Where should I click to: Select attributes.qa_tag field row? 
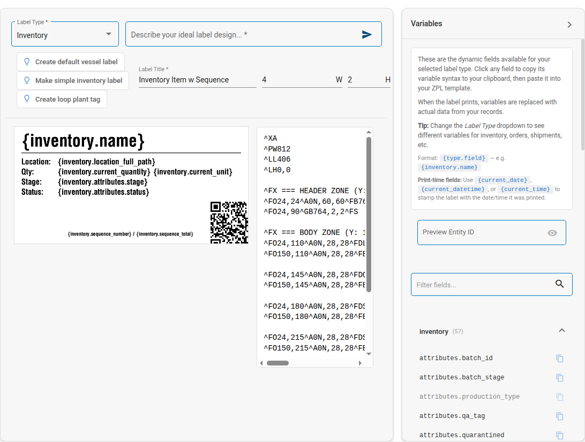(x=491, y=416)
